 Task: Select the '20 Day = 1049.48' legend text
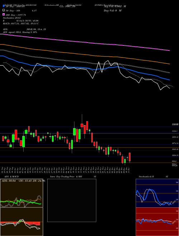pyautogui.click(x=15, y=6)
